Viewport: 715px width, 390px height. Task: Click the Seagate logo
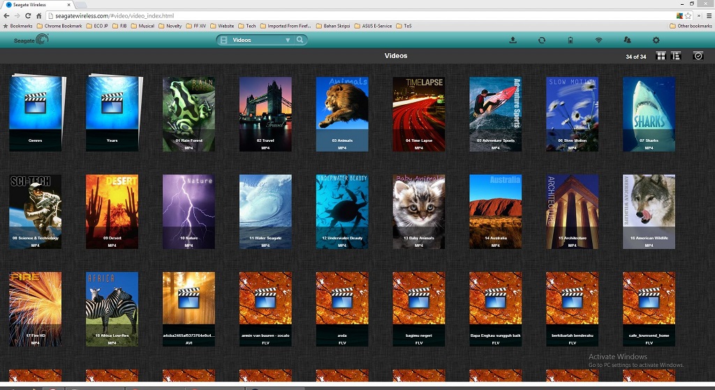pos(31,41)
